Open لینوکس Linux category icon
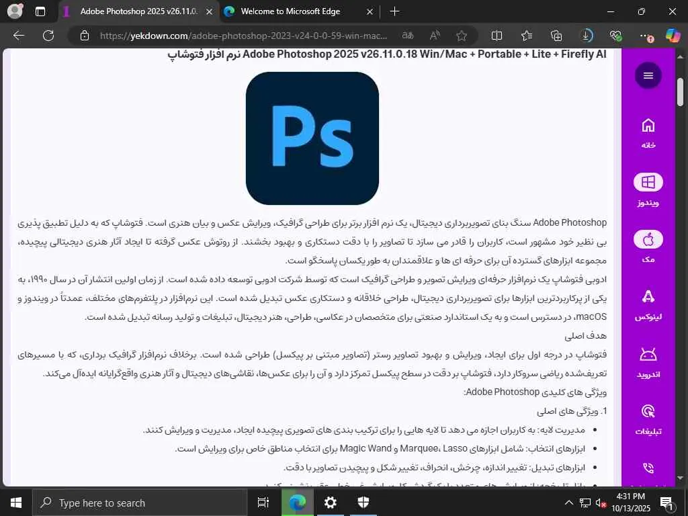The width and height of the screenshot is (688, 516). (648, 297)
